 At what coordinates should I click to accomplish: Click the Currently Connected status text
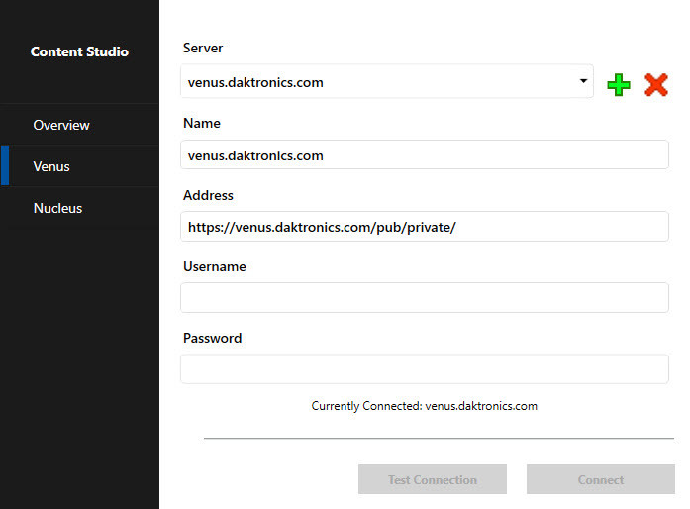click(425, 406)
